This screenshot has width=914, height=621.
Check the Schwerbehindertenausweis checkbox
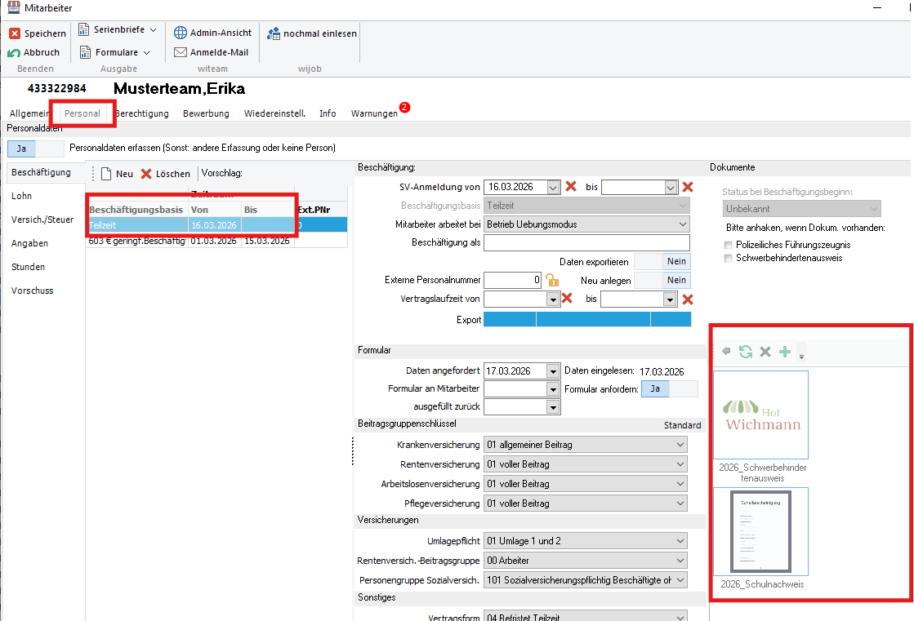pyautogui.click(x=729, y=258)
